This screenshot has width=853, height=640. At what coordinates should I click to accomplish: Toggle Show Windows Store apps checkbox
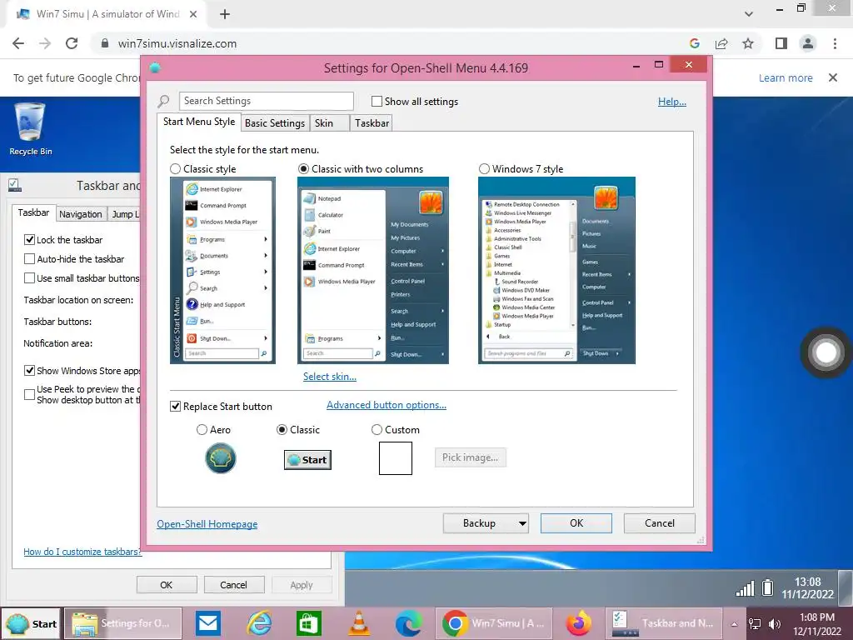29,371
